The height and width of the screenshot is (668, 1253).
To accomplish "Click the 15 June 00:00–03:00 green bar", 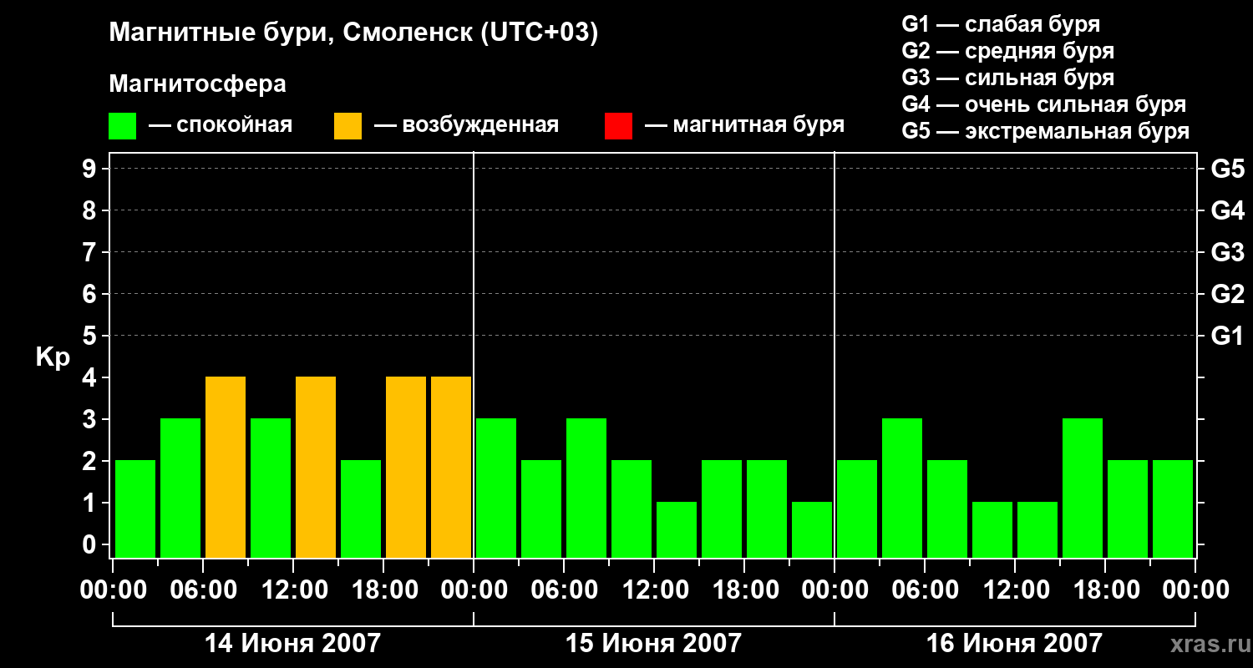I will (496, 488).
